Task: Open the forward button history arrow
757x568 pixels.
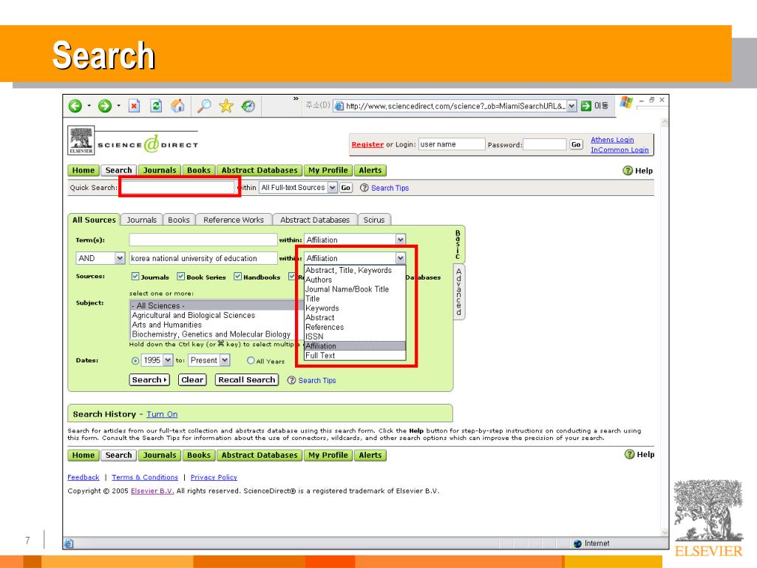Action: coord(119,106)
